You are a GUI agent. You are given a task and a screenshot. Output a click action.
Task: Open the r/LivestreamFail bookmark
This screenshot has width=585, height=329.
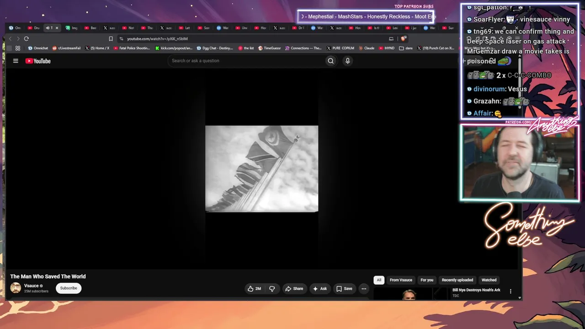(x=67, y=48)
